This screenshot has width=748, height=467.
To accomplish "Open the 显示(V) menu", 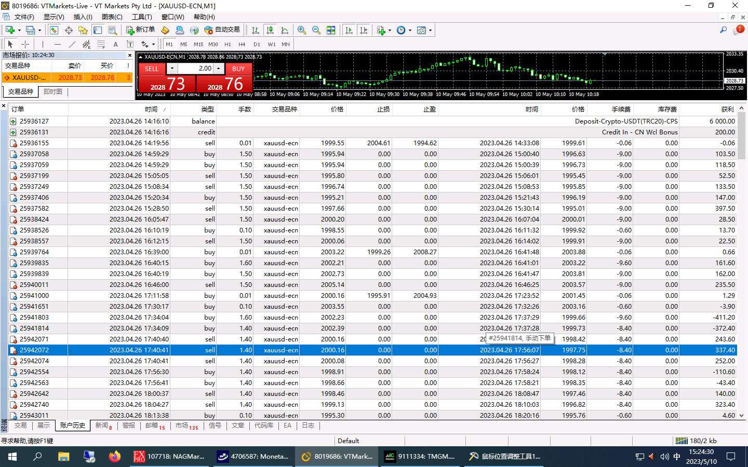I will 54,17.
